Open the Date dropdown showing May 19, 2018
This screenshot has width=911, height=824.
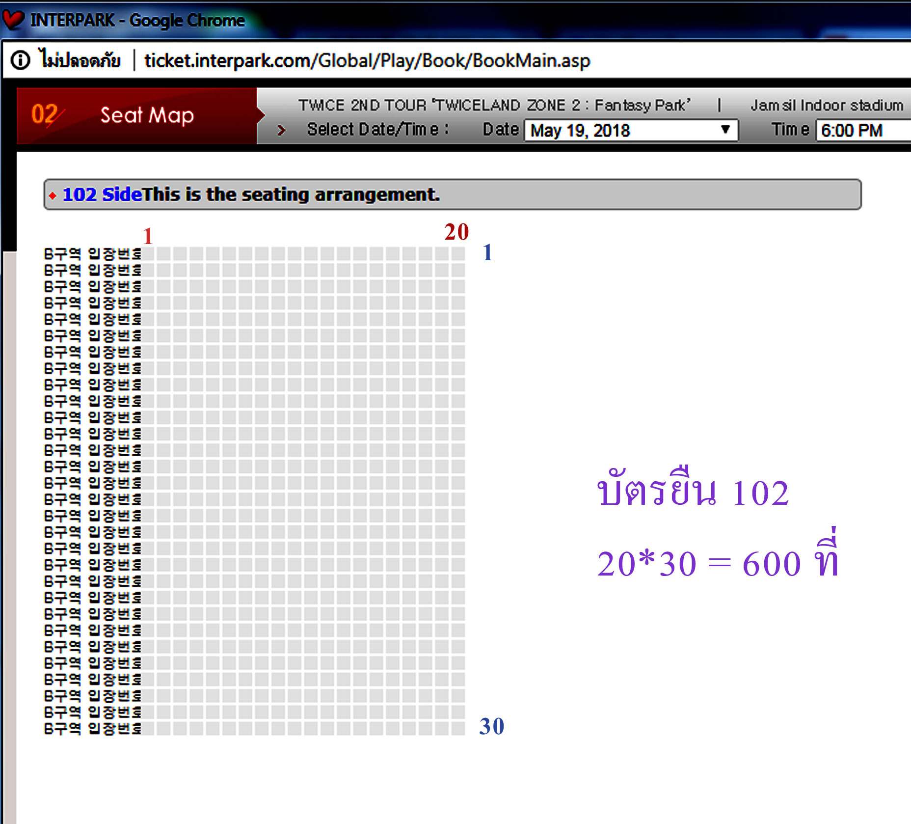click(x=631, y=131)
